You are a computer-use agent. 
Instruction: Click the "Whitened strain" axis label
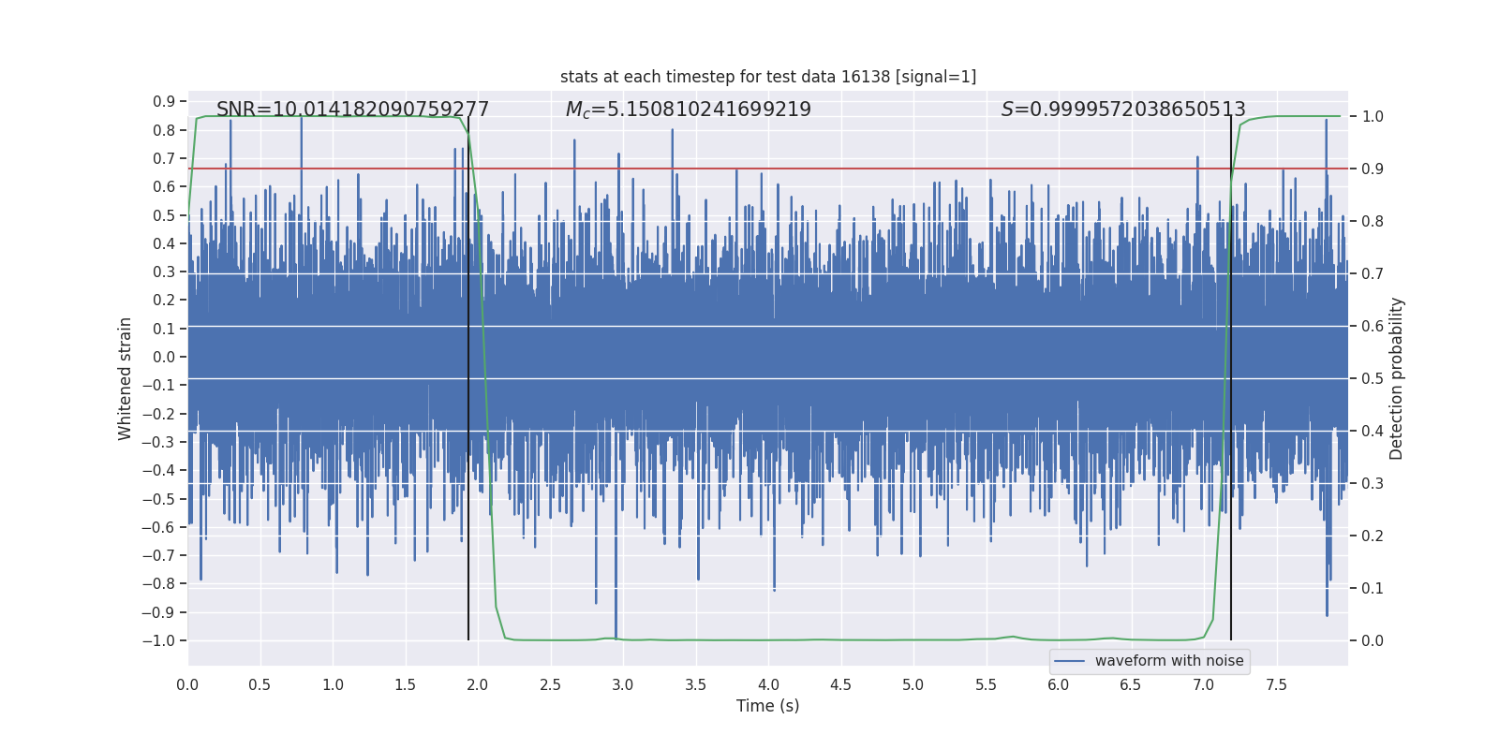point(126,378)
